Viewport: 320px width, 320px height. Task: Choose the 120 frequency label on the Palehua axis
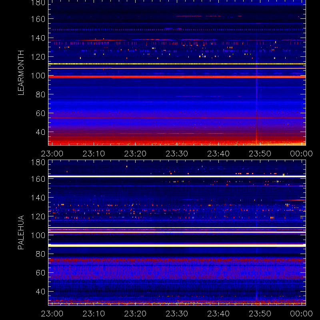pos(38,216)
